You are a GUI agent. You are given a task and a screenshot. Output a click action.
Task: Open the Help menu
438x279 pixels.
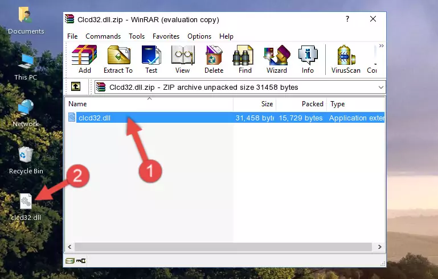pyautogui.click(x=226, y=36)
